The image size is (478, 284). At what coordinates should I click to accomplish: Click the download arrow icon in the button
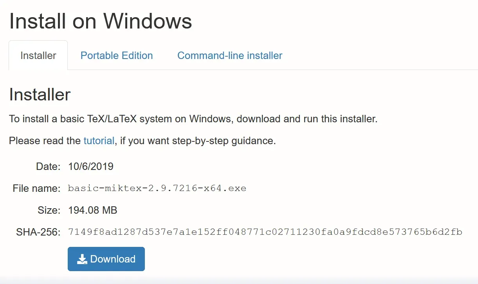[82, 259]
